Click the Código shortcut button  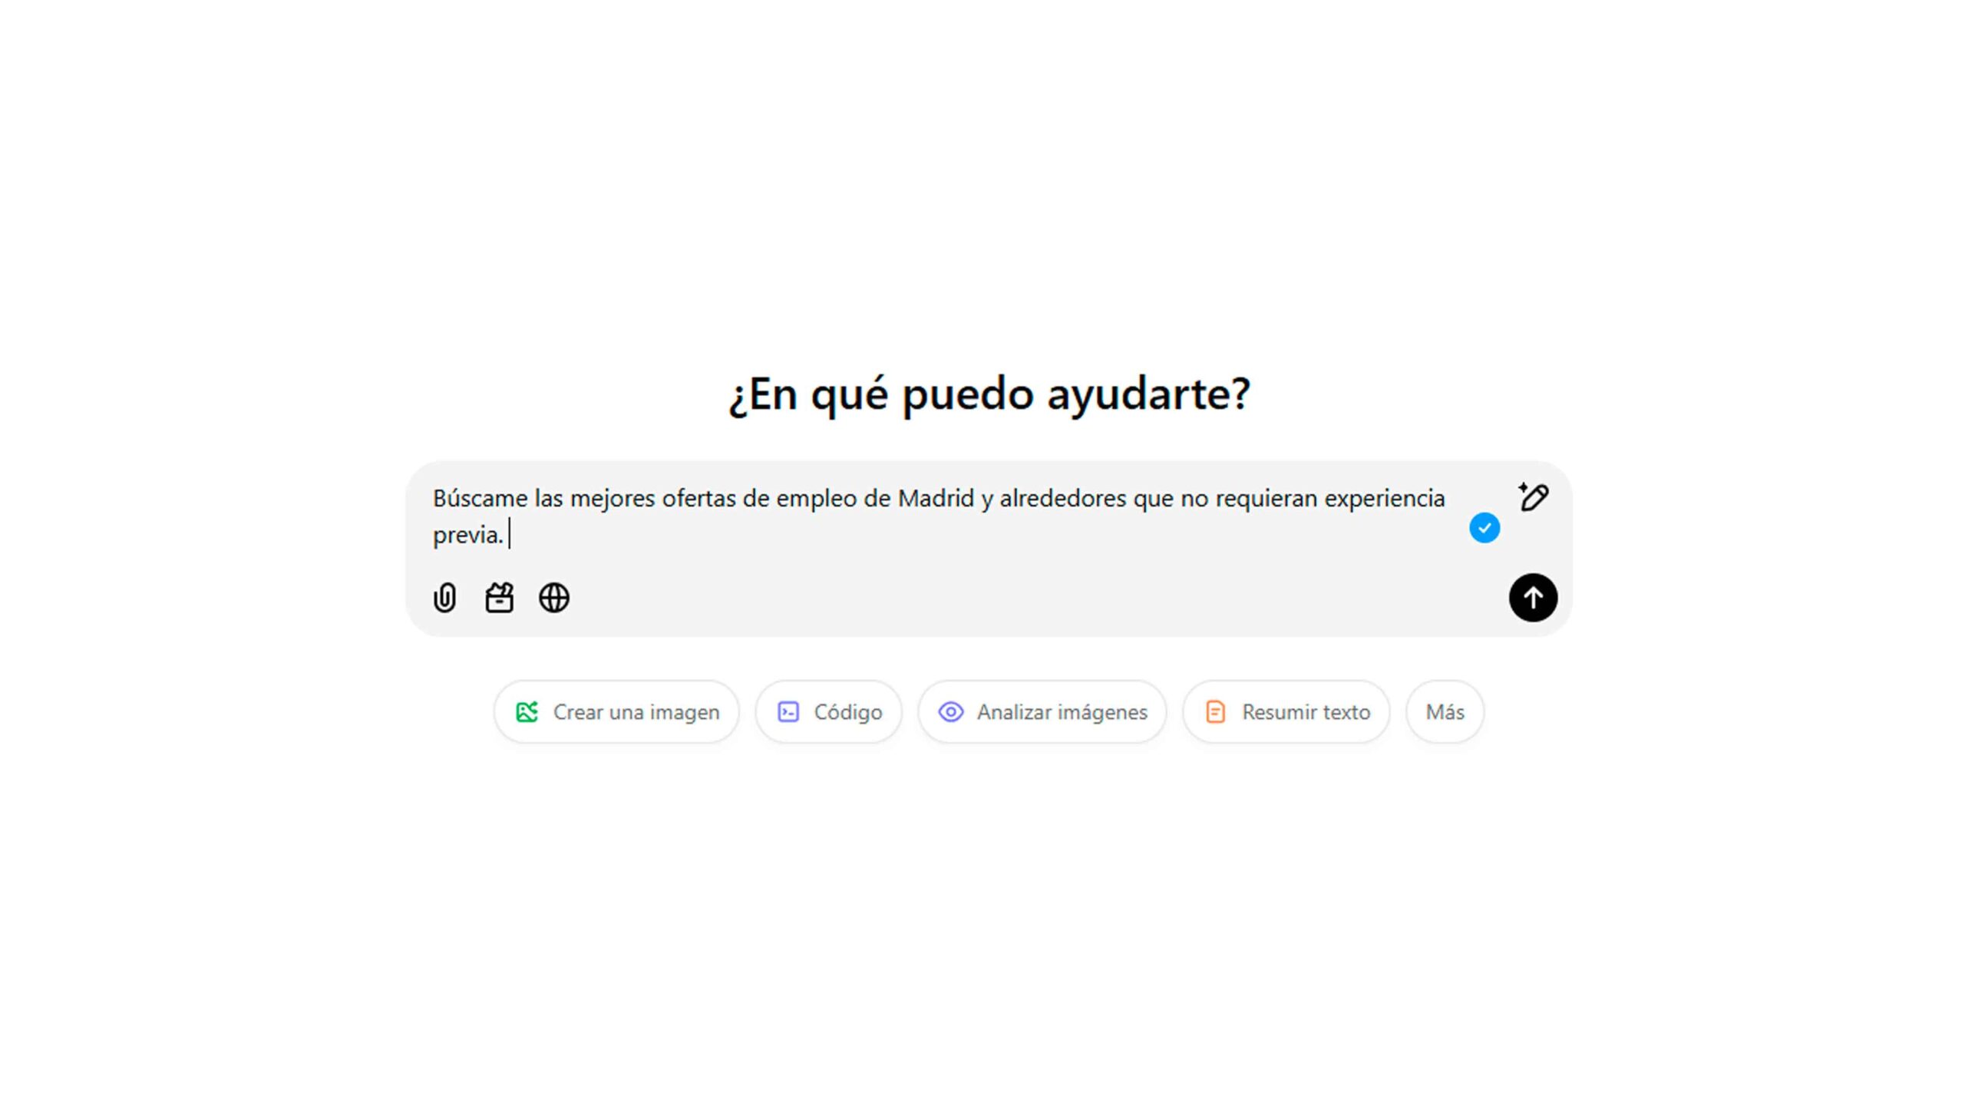pyautogui.click(x=829, y=711)
